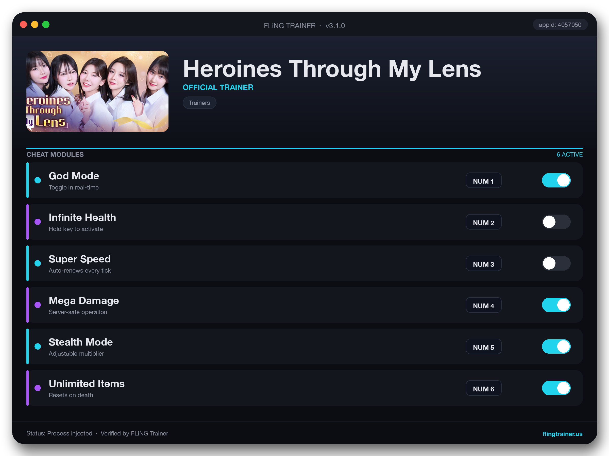Click the game cover artwork thumbnail

point(97,91)
